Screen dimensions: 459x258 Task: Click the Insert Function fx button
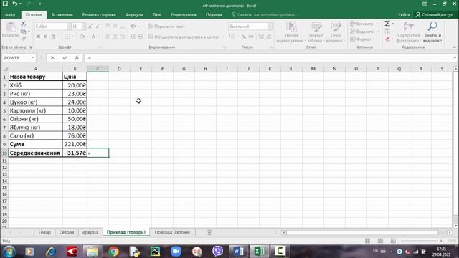click(77, 58)
